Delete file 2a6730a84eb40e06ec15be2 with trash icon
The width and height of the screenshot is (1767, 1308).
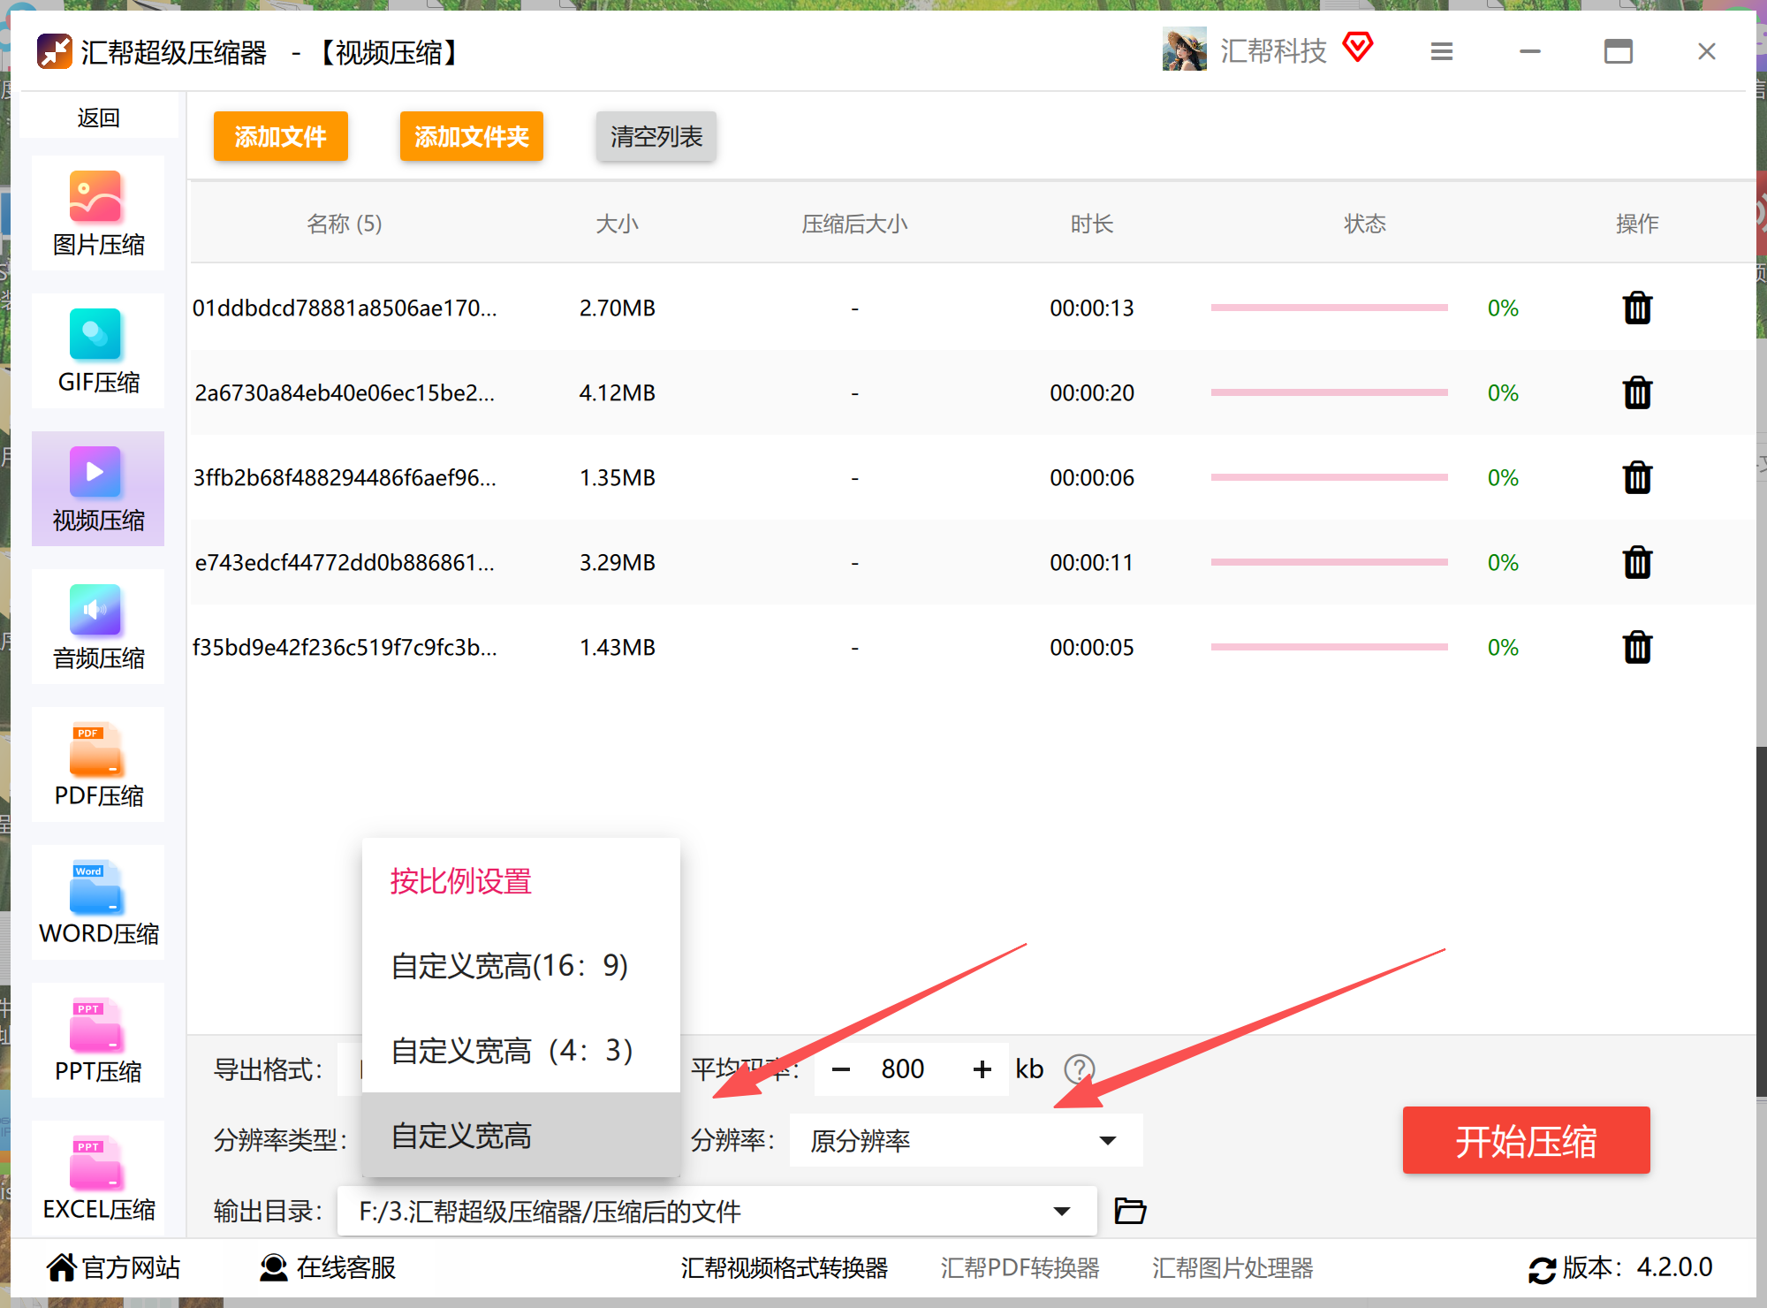(1637, 392)
